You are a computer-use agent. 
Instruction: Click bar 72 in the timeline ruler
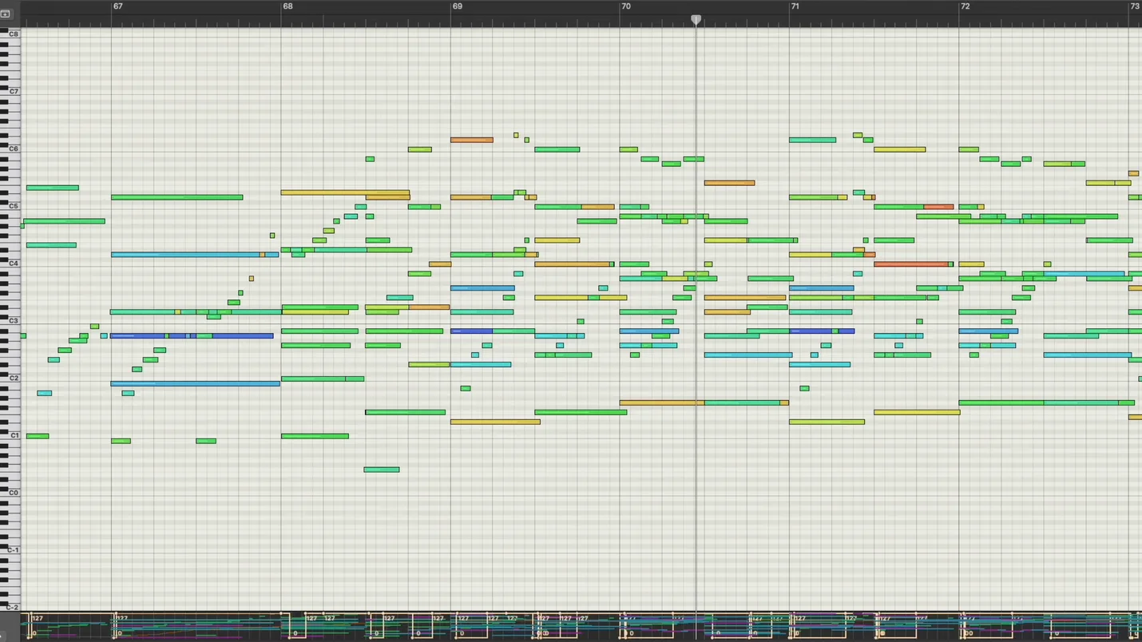coord(965,6)
